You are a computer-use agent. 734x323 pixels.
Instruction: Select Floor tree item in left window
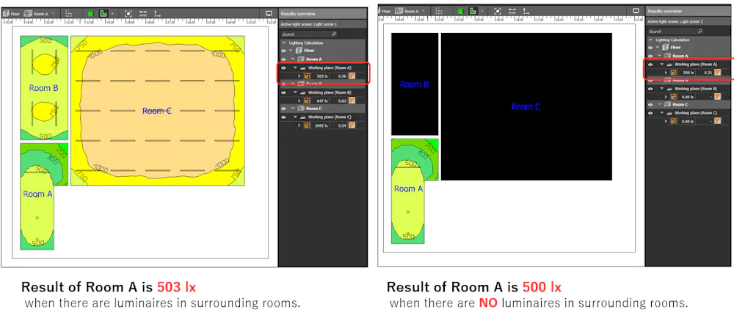[x=309, y=51]
